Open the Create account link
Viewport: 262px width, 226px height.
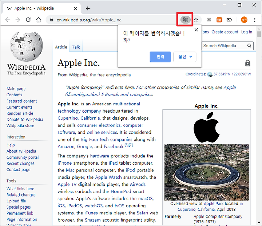tap(225, 32)
